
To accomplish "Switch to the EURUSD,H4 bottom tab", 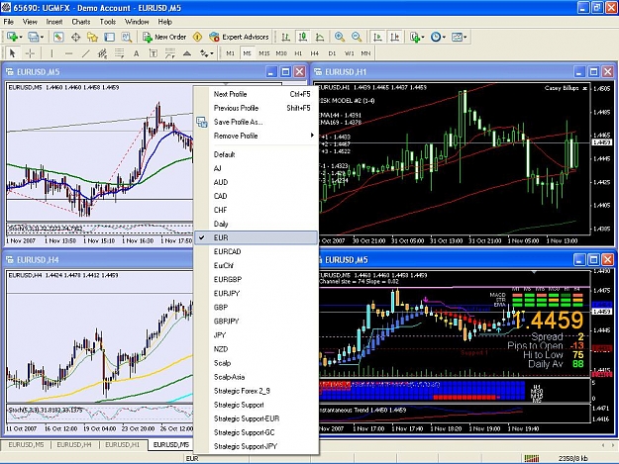I will point(74,444).
